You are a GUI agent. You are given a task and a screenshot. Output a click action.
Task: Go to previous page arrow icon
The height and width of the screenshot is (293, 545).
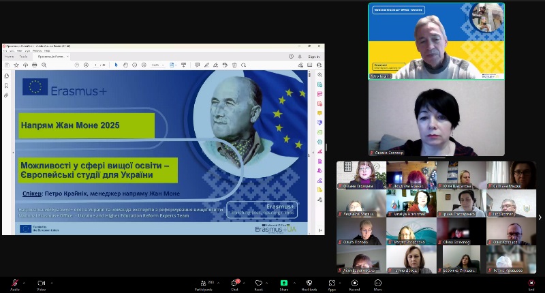tap(77, 65)
